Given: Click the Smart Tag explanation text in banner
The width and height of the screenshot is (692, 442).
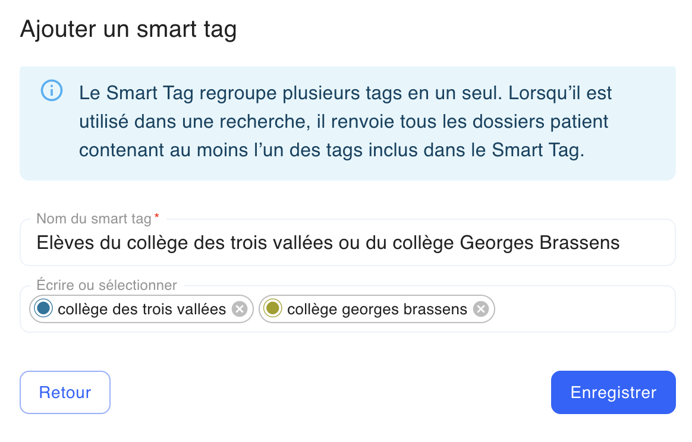Looking at the screenshot, I should (x=345, y=121).
